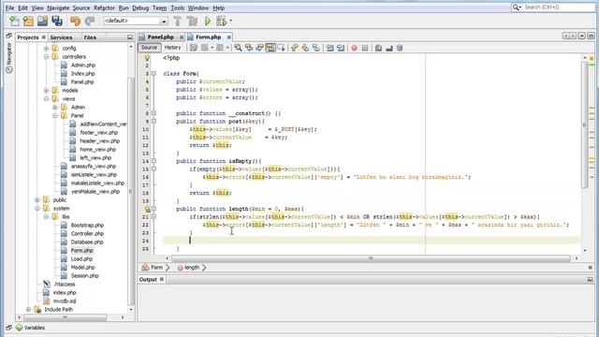Image resolution: width=599 pixels, height=337 pixels.
Task: Collapse the controllers folder
Action: (46, 56)
